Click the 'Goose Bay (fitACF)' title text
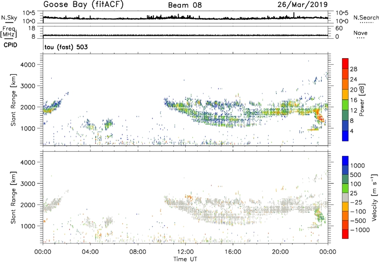The height and width of the screenshot is (262, 379). coord(83,4)
